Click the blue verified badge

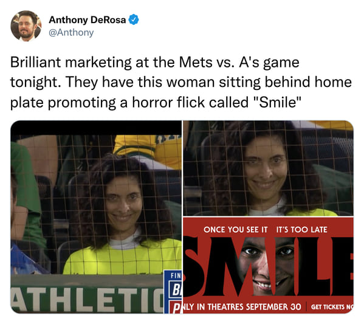pyautogui.click(x=134, y=19)
